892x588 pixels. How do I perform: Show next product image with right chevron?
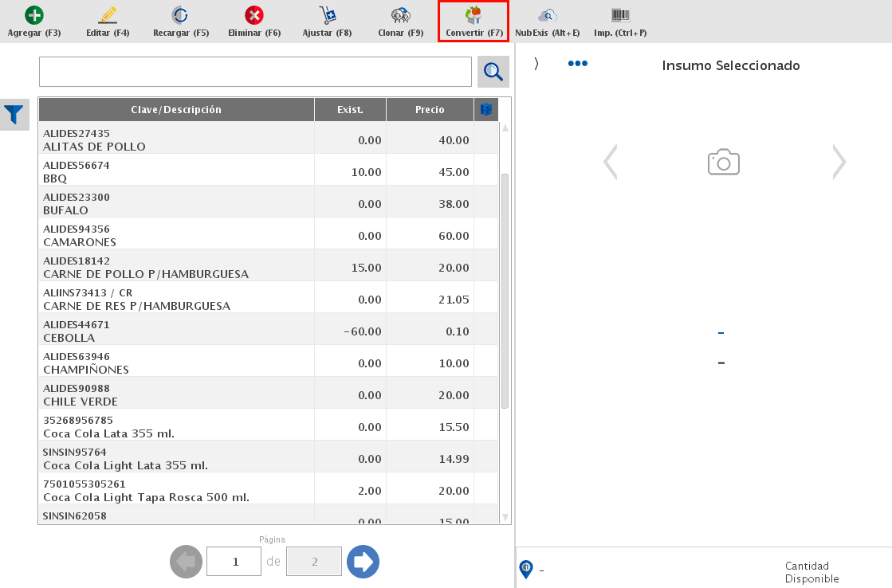pos(839,162)
